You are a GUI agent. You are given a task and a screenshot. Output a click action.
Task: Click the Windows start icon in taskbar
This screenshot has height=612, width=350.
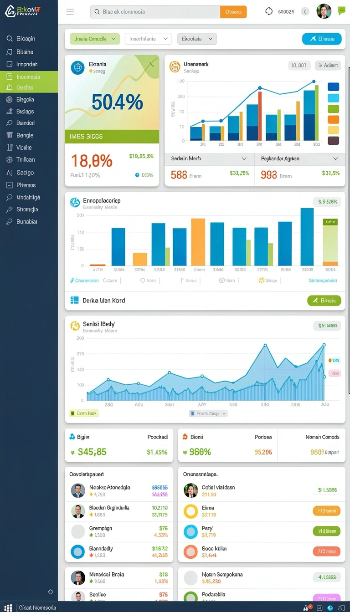[8, 607]
